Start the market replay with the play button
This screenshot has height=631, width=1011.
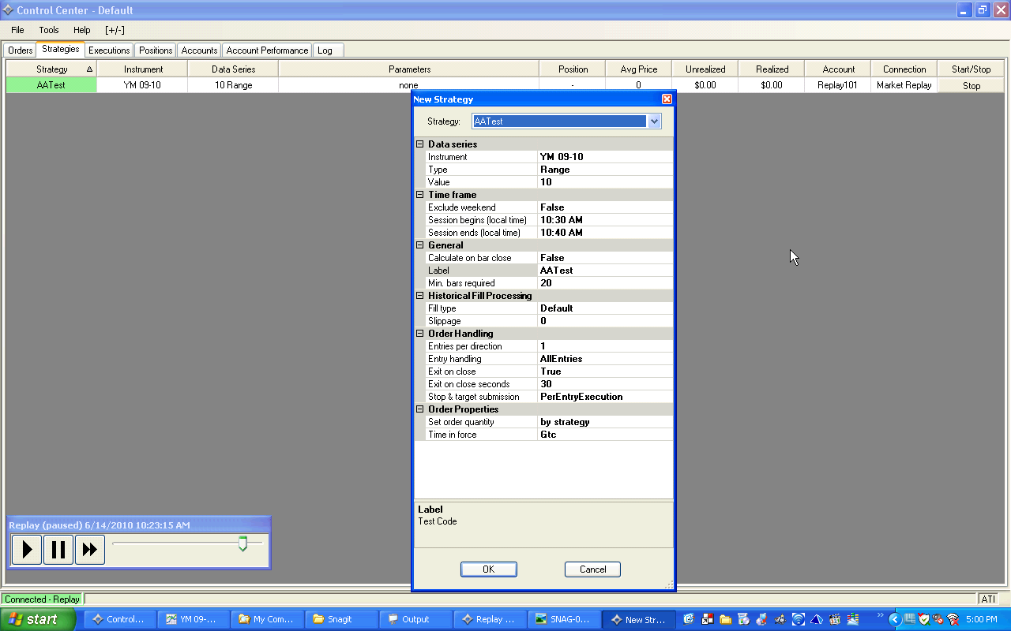coord(27,549)
